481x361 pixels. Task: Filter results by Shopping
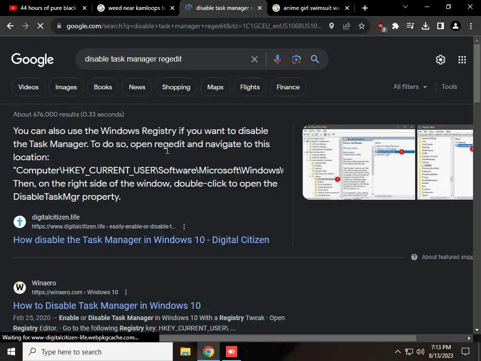click(176, 87)
